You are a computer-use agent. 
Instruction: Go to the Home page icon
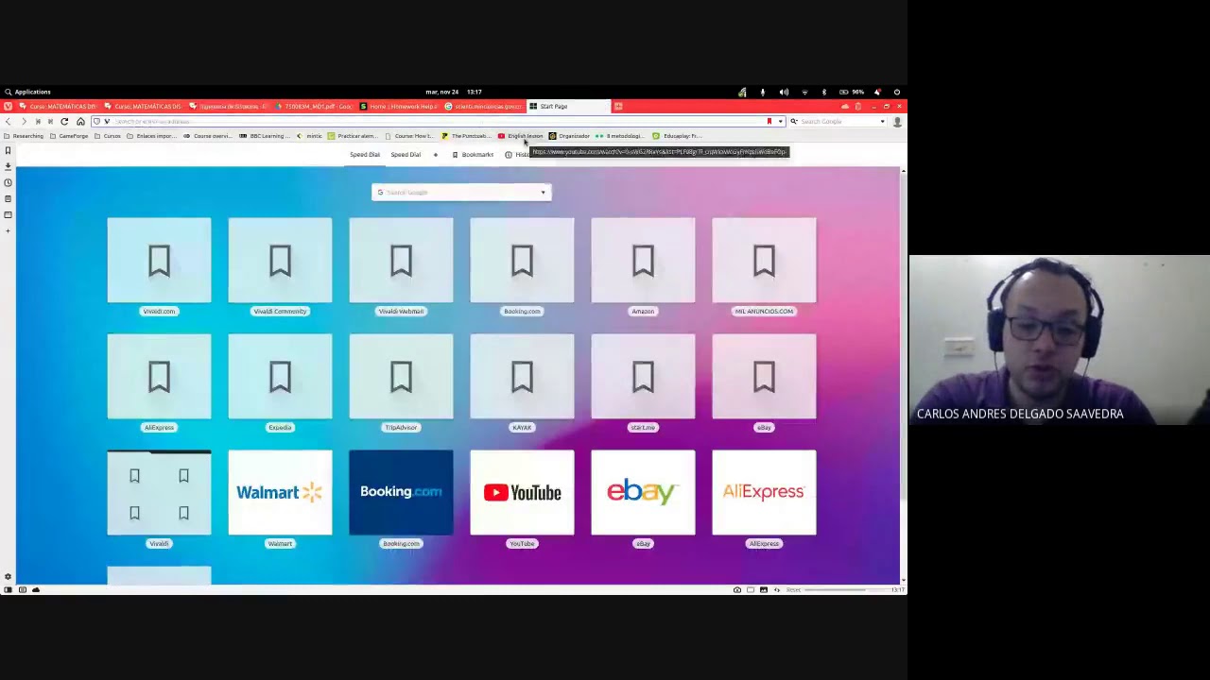(80, 122)
